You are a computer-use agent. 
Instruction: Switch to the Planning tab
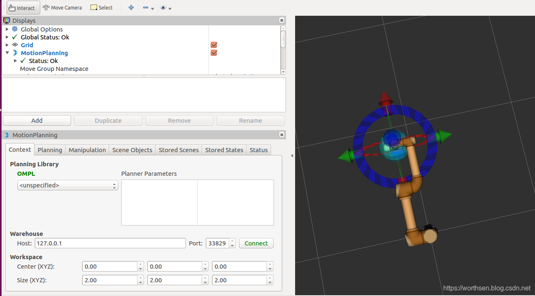pyautogui.click(x=50, y=150)
